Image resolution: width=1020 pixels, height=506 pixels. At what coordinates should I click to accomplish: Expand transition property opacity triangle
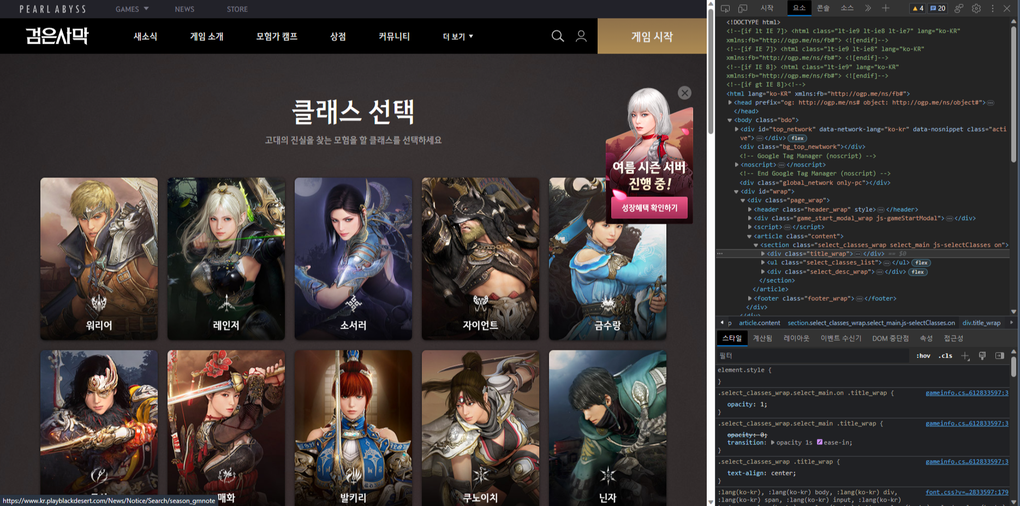pos(772,442)
